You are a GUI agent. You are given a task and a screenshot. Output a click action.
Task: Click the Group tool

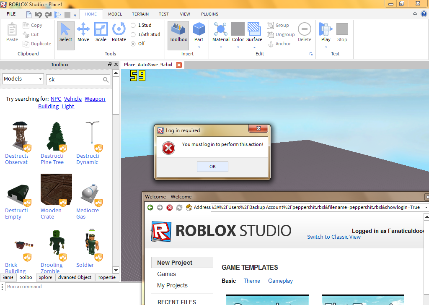pyautogui.click(x=279, y=25)
